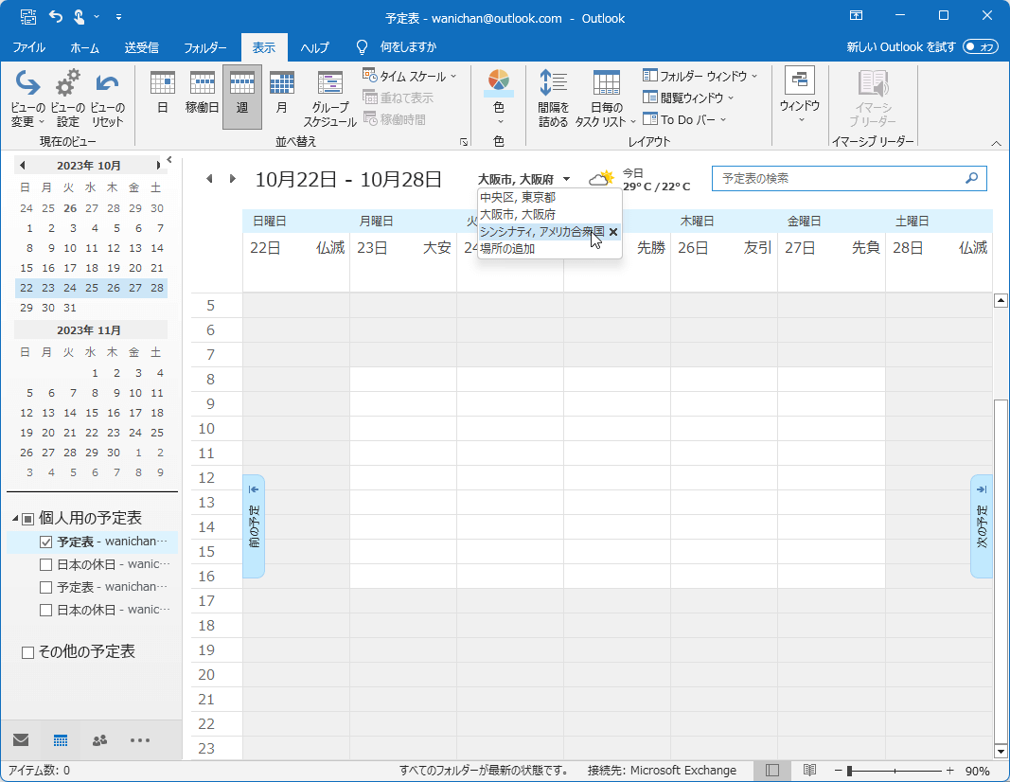Collapse the 個人用の予定表 group
This screenshot has width=1010, height=782.
tap(16, 519)
